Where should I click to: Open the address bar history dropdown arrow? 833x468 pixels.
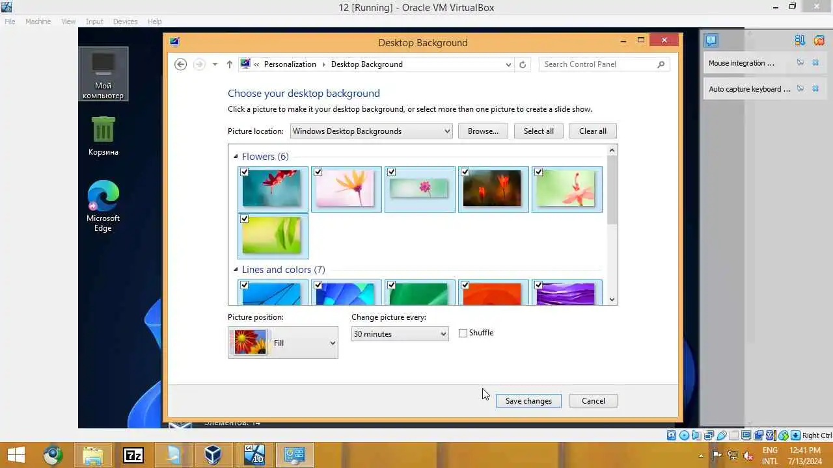point(508,64)
